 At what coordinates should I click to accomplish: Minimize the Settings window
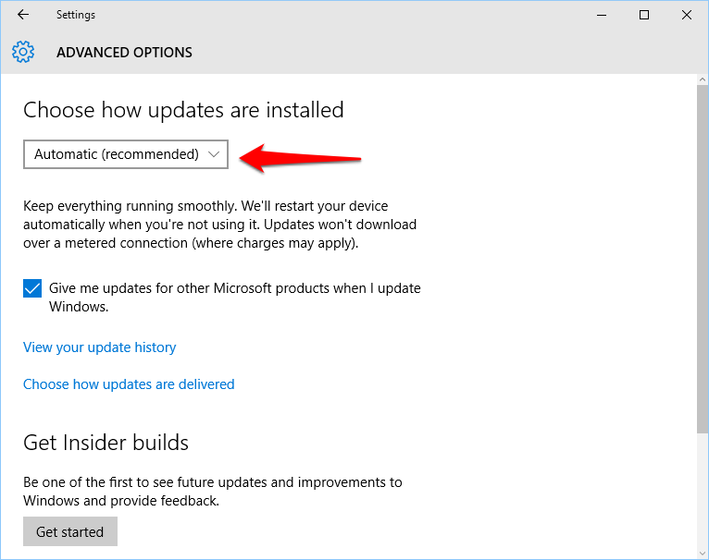[602, 15]
